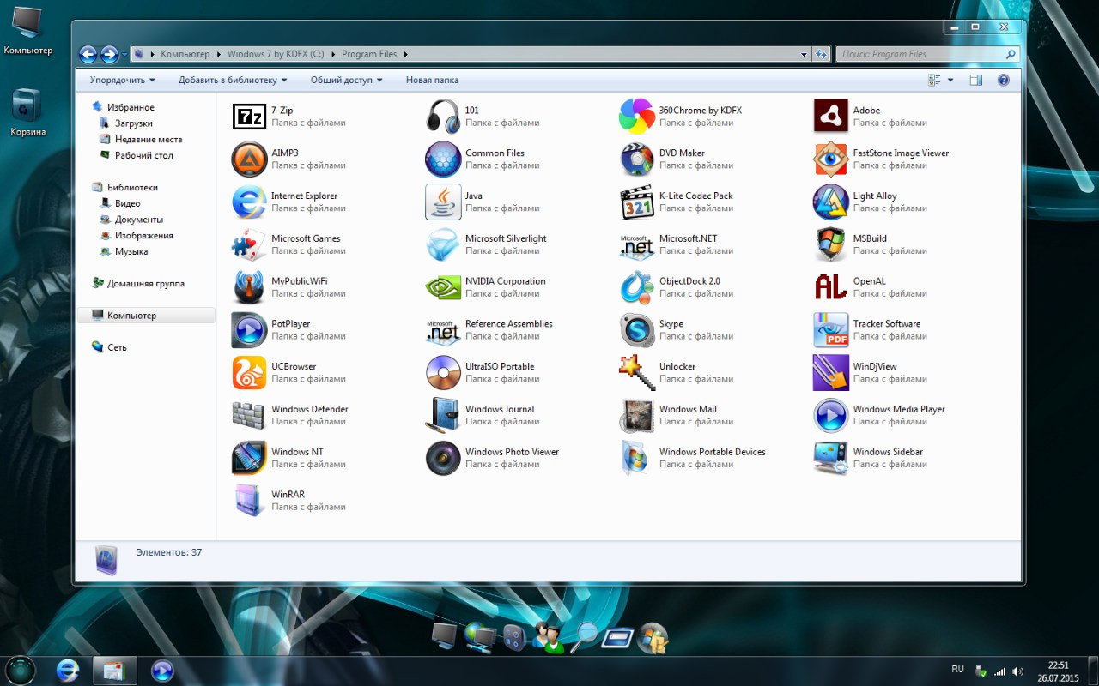Image resolution: width=1099 pixels, height=686 pixels.
Task: Expand the Program Files breadcrumb arrow
Action: (405, 54)
